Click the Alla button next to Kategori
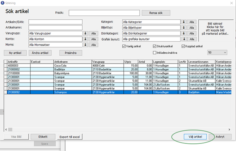236x151 pixels. 192,22
